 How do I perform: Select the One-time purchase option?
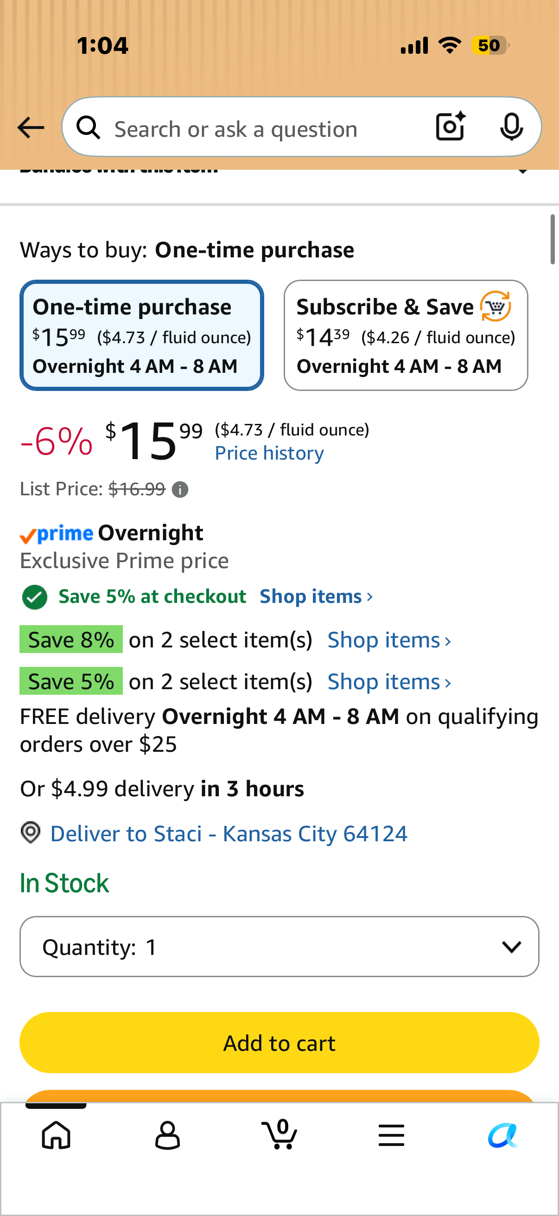pos(141,335)
